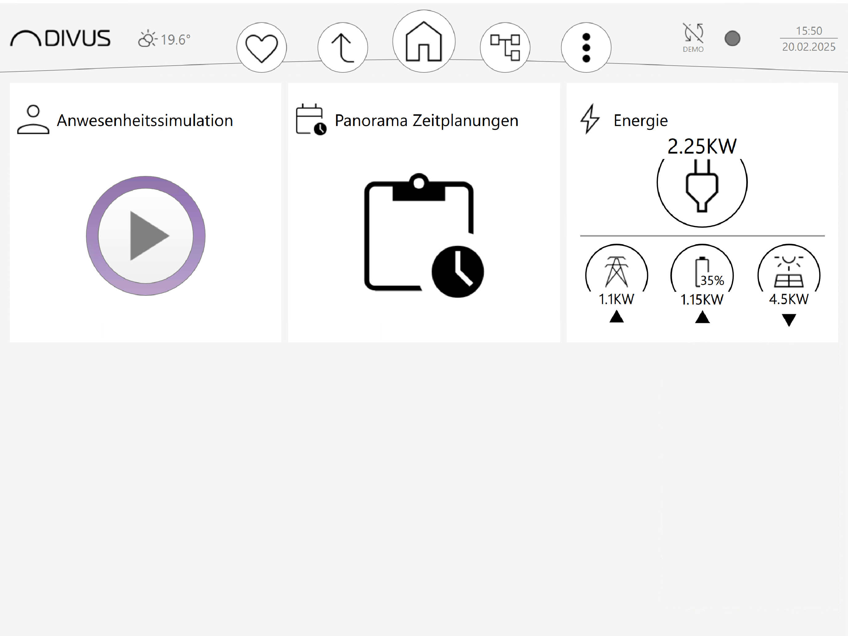Open the weather icon showing 19.6°
Screen dimensions: 848x636
148,39
